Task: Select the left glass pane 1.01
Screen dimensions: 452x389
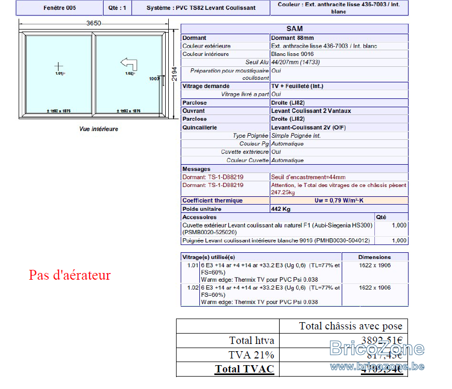Action: pyautogui.click(x=59, y=75)
